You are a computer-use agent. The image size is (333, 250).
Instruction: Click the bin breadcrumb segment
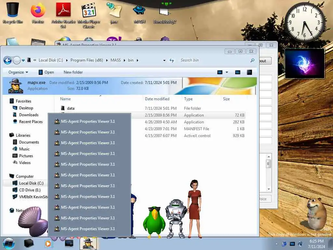[131, 60]
